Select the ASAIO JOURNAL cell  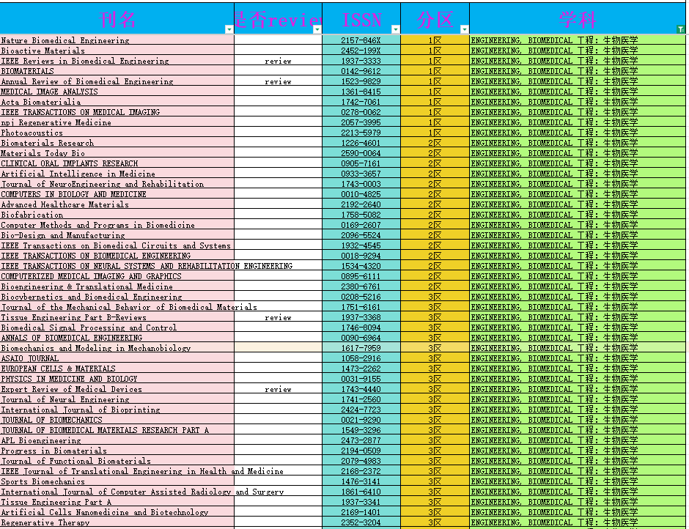pos(117,358)
